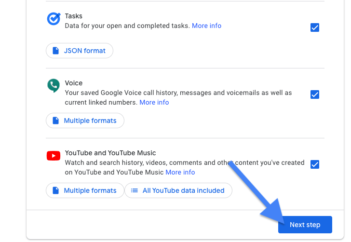Open Voice Multiple formats options
The width and height of the screenshot is (351, 242).
pyautogui.click(x=85, y=121)
